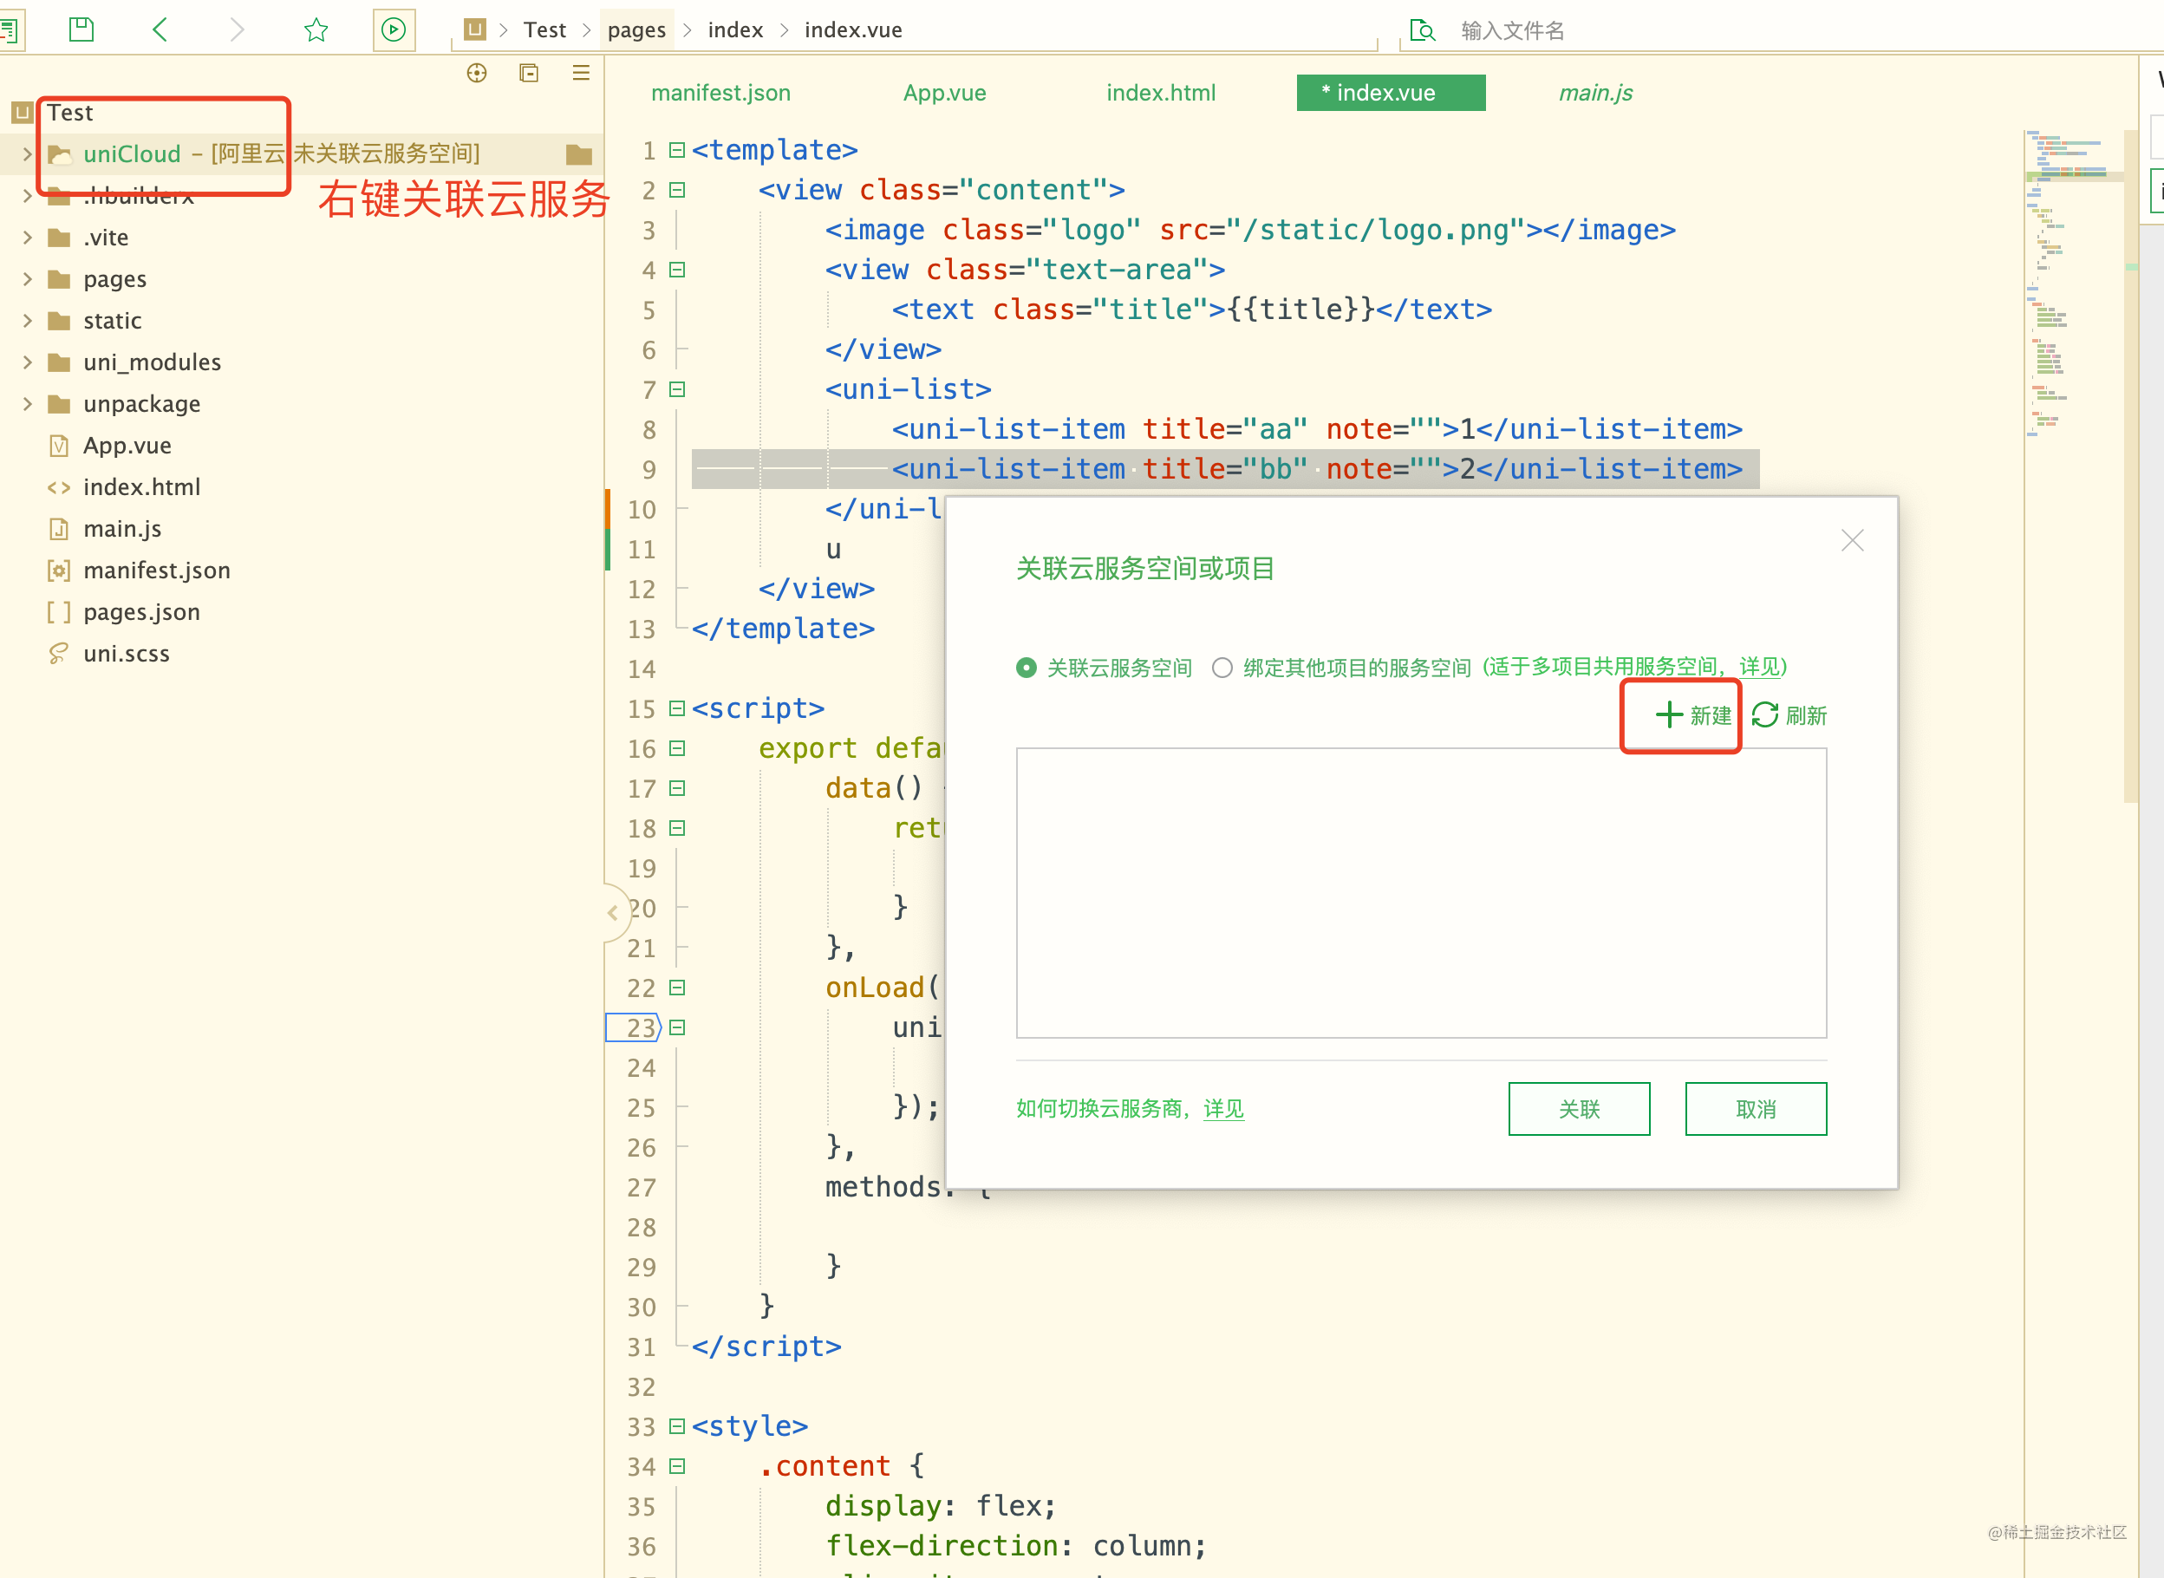This screenshot has height=1578, width=2164.
Task: Select 关联云服务空间 radio option
Action: coord(1027,668)
